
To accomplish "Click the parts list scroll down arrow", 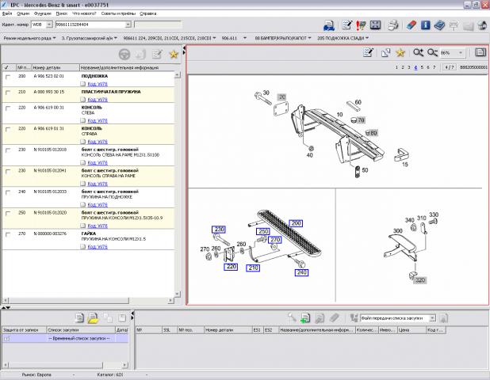I will pyautogui.click(x=177, y=294).
